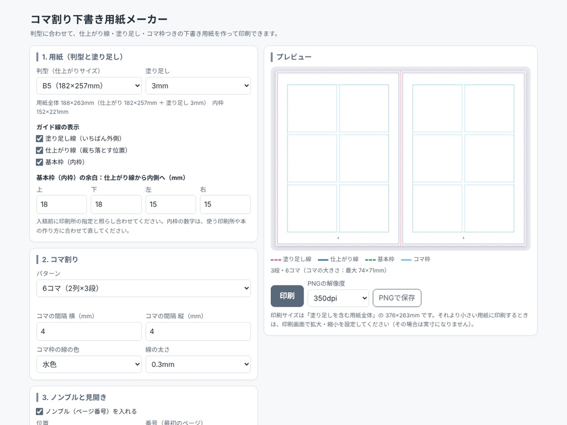Screen dimensions: 567x425
Task: Focus the 左 margin input field
Action: pos(171,205)
